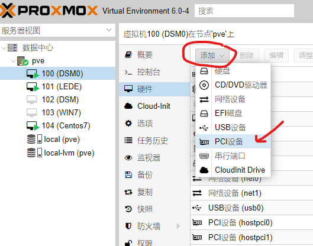Expand the 防火墙 submenu arrow
This screenshot has height=246, width=313.
(x=178, y=226)
